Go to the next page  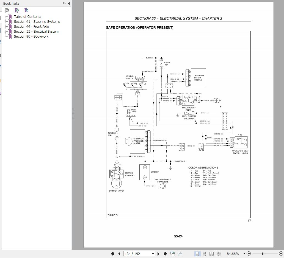[158, 254]
